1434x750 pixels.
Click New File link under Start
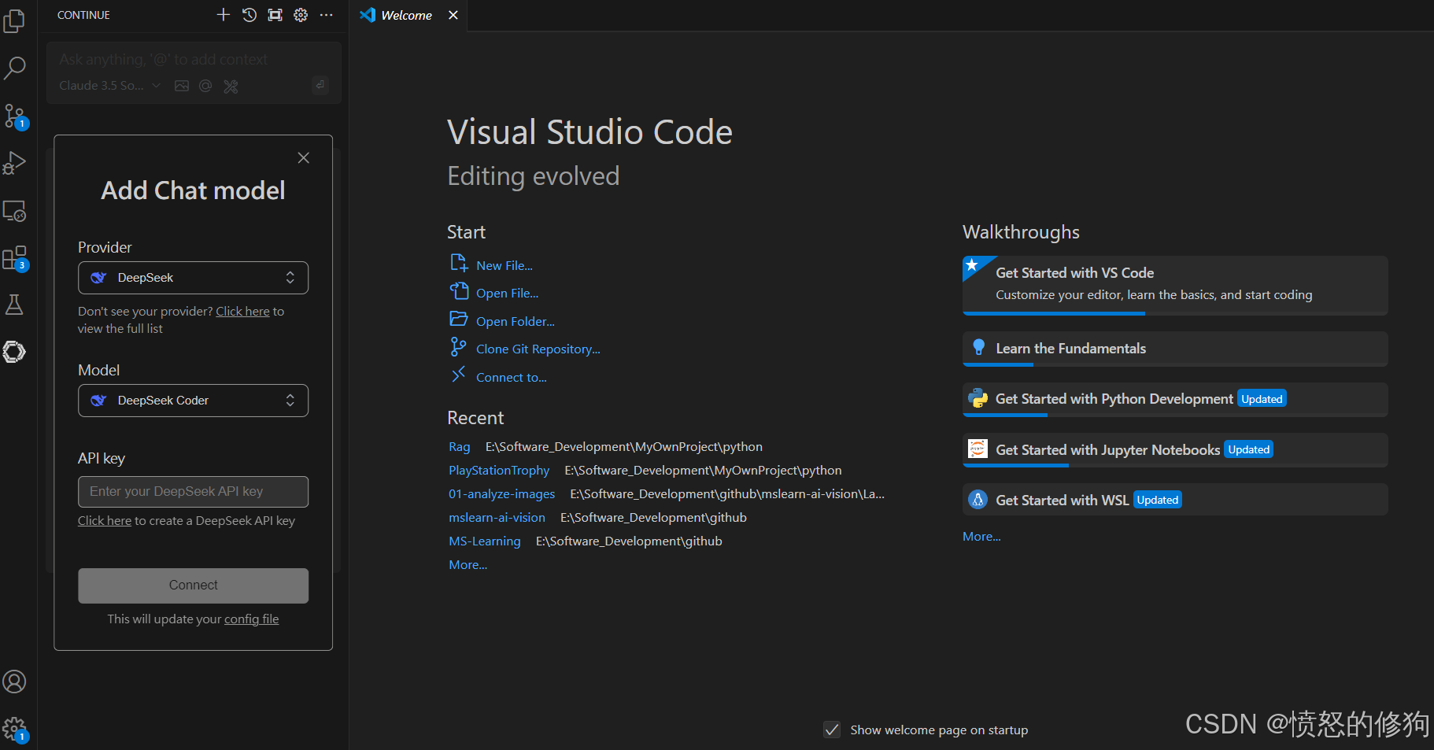point(504,266)
